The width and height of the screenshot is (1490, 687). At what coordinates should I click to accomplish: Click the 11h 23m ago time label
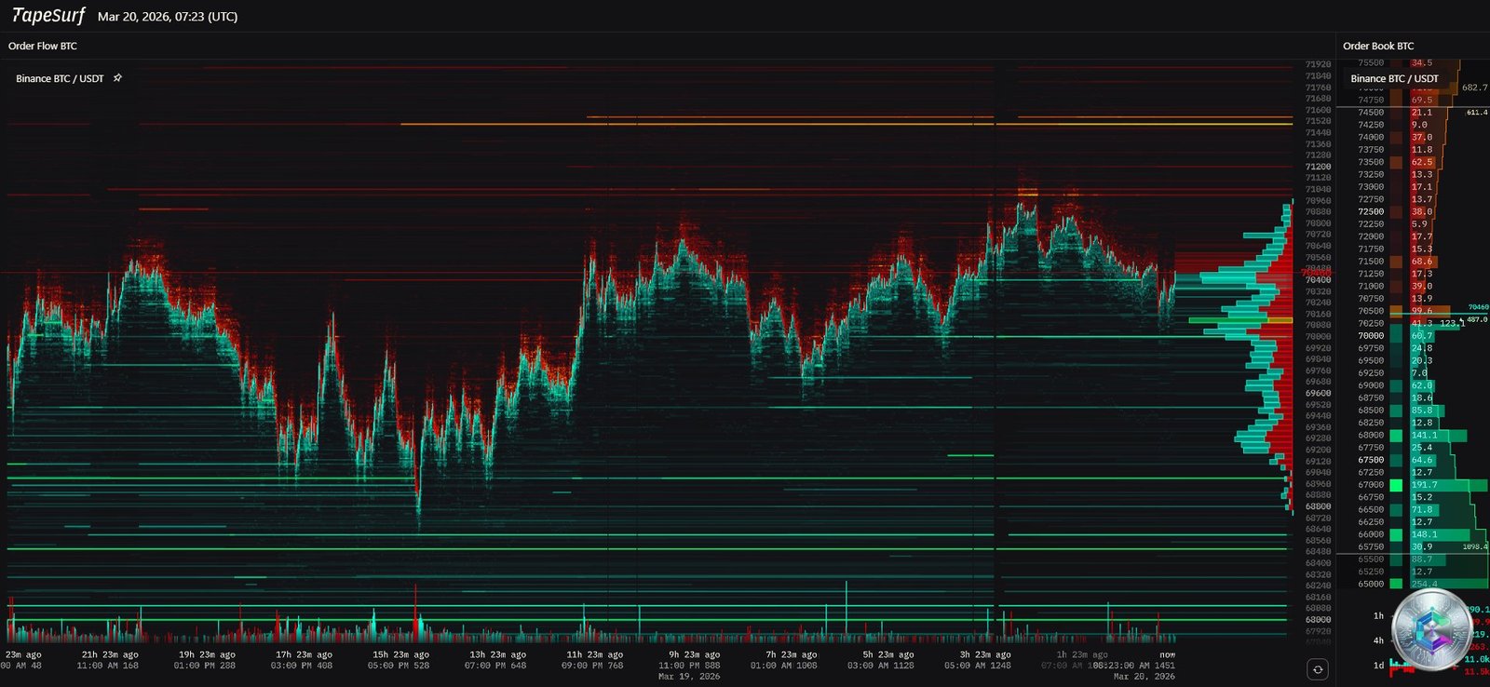(594, 654)
